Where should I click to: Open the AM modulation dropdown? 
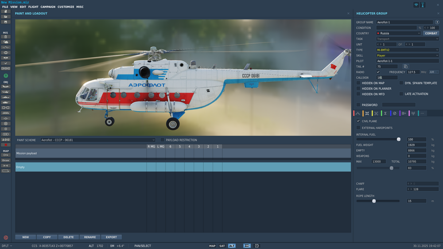point(434,72)
